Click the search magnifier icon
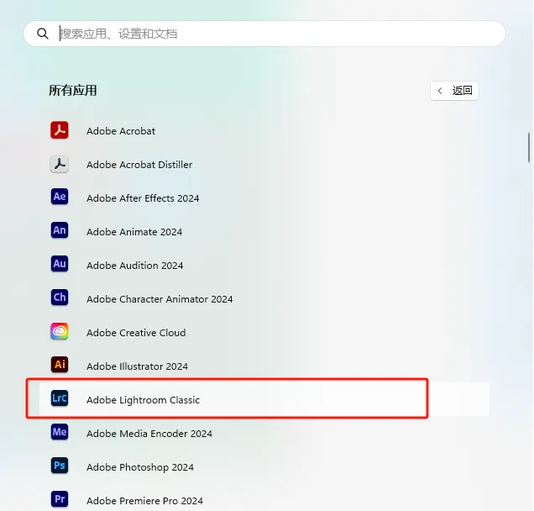534x511 pixels. 43,34
